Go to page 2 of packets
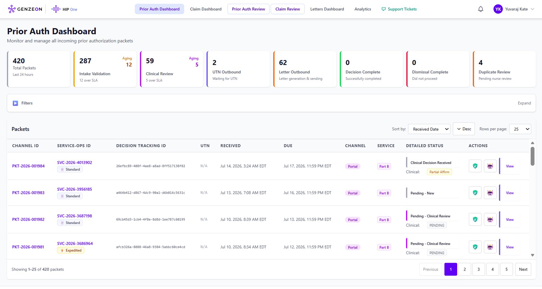542x289 pixels. click(x=465, y=269)
